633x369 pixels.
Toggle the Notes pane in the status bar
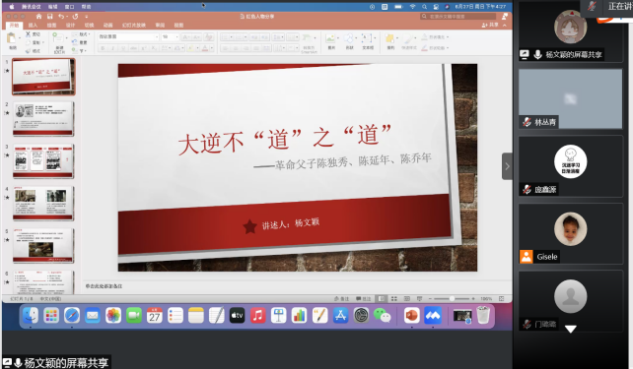pos(341,298)
